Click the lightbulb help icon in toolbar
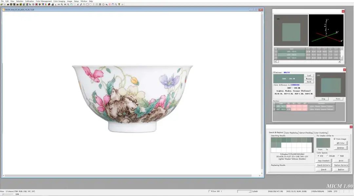 tap(119, 4)
